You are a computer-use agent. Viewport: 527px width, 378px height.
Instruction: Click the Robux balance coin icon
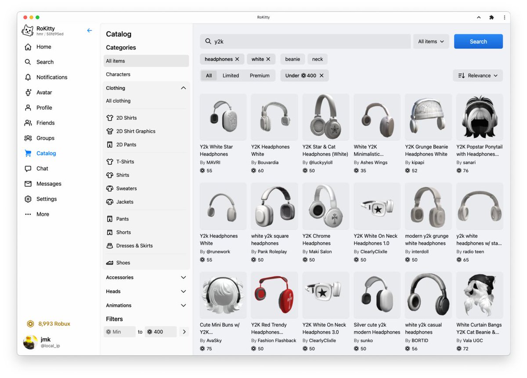[30, 324]
